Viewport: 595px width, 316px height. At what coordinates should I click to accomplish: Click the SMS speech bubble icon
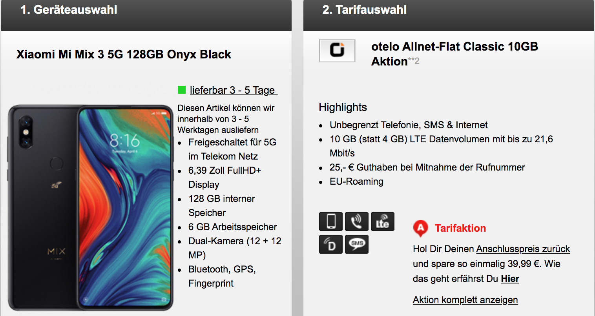[x=357, y=244]
